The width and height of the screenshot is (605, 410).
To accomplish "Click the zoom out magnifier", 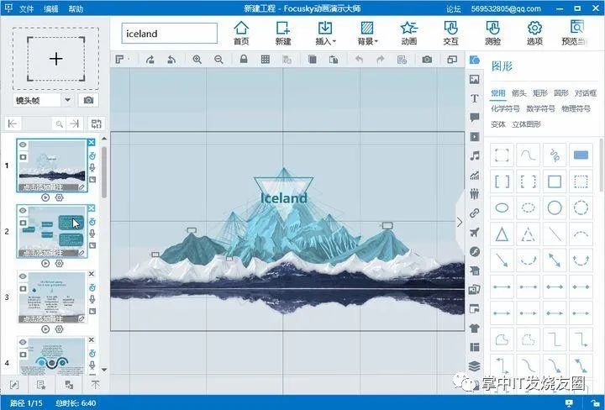I will click(x=218, y=60).
